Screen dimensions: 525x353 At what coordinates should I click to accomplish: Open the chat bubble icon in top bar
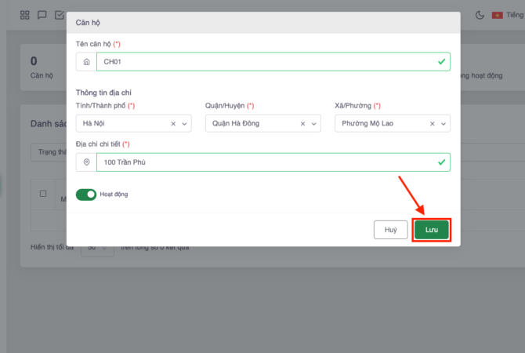[x=42, y=15]
